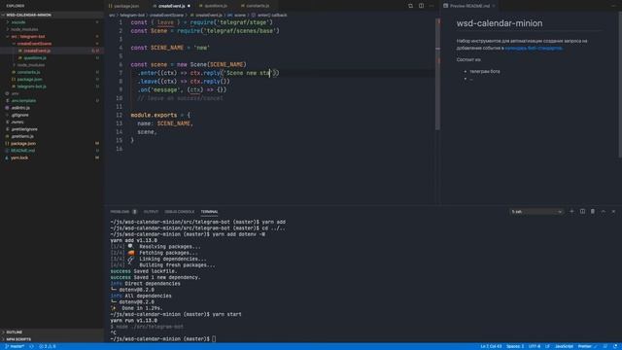Maximize the panel with chevron-up icon
The height and width of the screenshot is (350, 622).
[603, 212]
